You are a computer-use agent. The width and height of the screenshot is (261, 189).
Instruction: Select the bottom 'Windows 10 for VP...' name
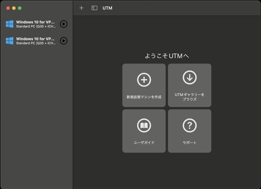pyautogui.click(x=35, y=39)
